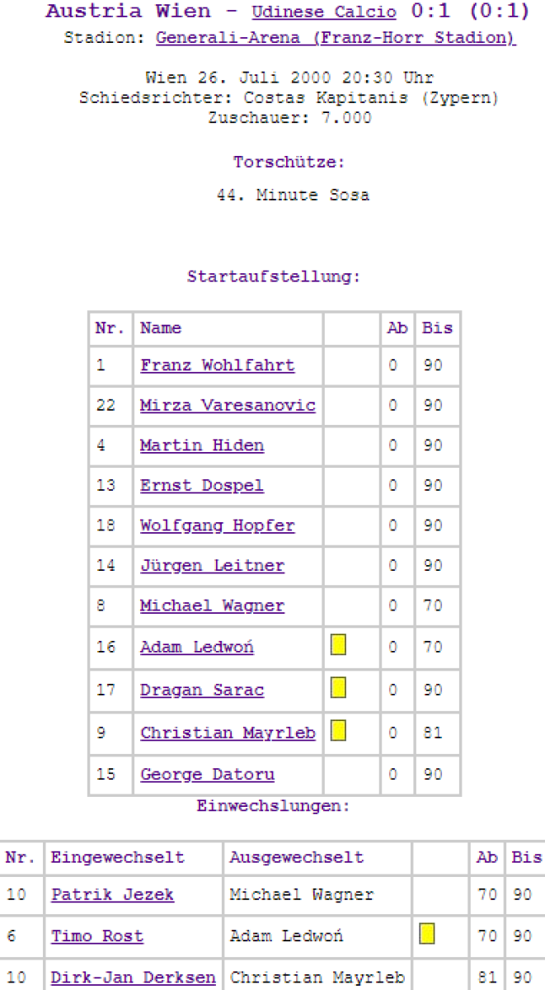Click the Ernst Dospel link

(202, 485)
